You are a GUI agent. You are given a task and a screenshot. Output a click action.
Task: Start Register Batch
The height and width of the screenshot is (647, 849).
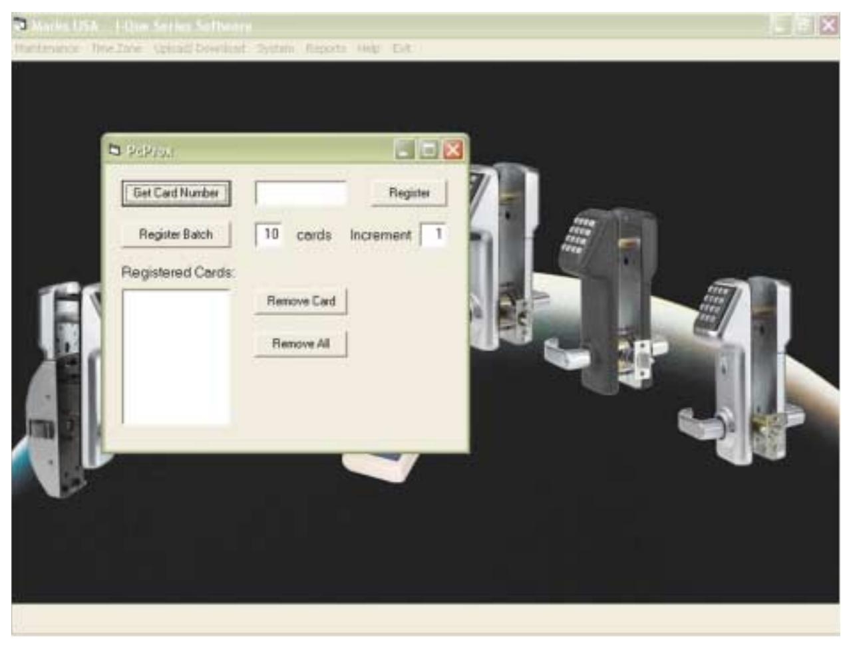tap(176, 235)
